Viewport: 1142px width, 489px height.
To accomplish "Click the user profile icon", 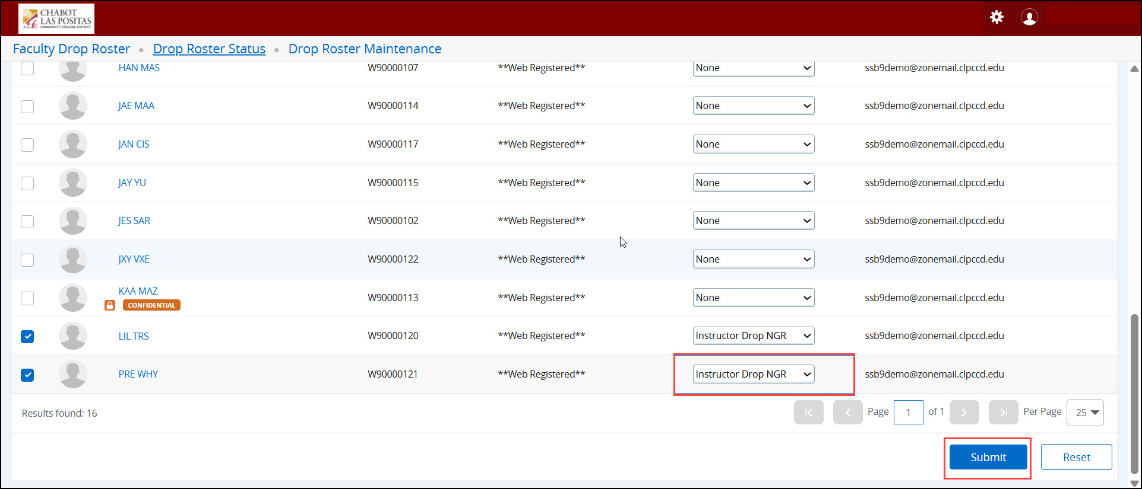I will pos(1029,17).
